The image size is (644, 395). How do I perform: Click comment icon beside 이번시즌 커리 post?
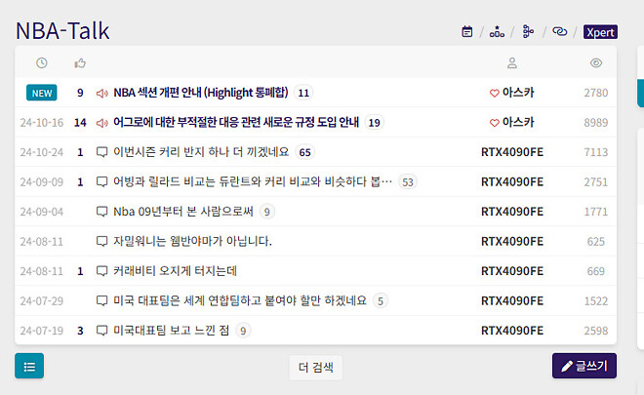pos(101,152)
